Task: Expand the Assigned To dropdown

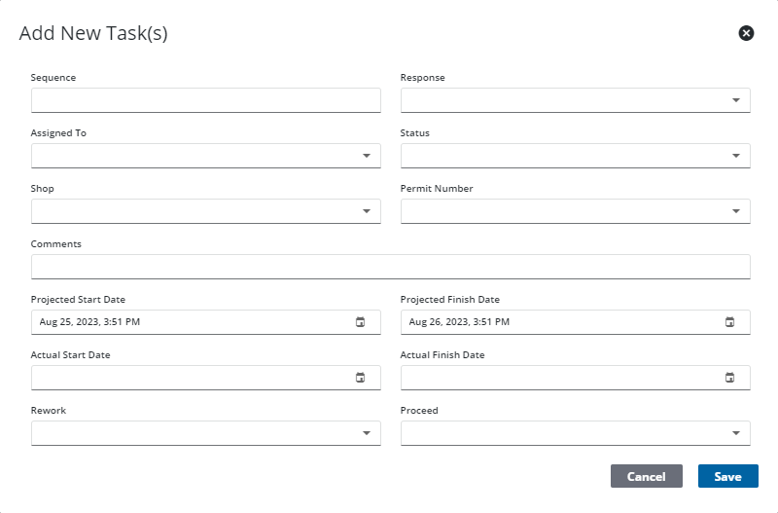Action: tap(366, 156)
